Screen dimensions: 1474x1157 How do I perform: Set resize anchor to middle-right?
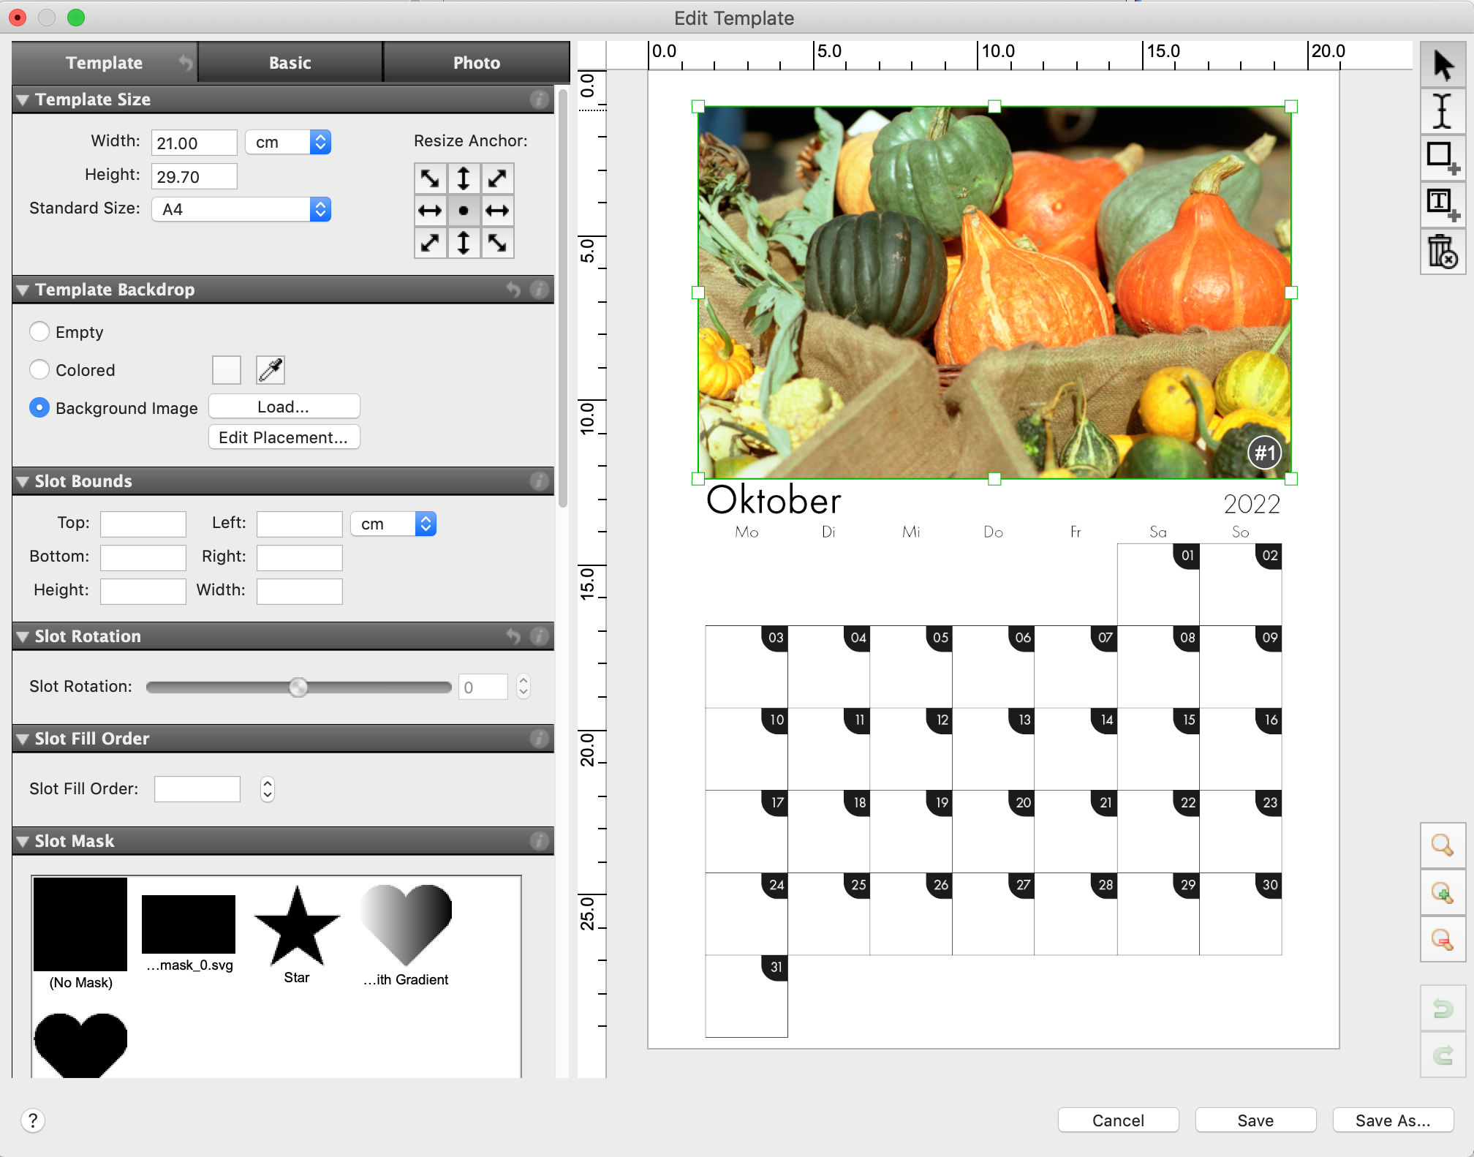[497, 211]
